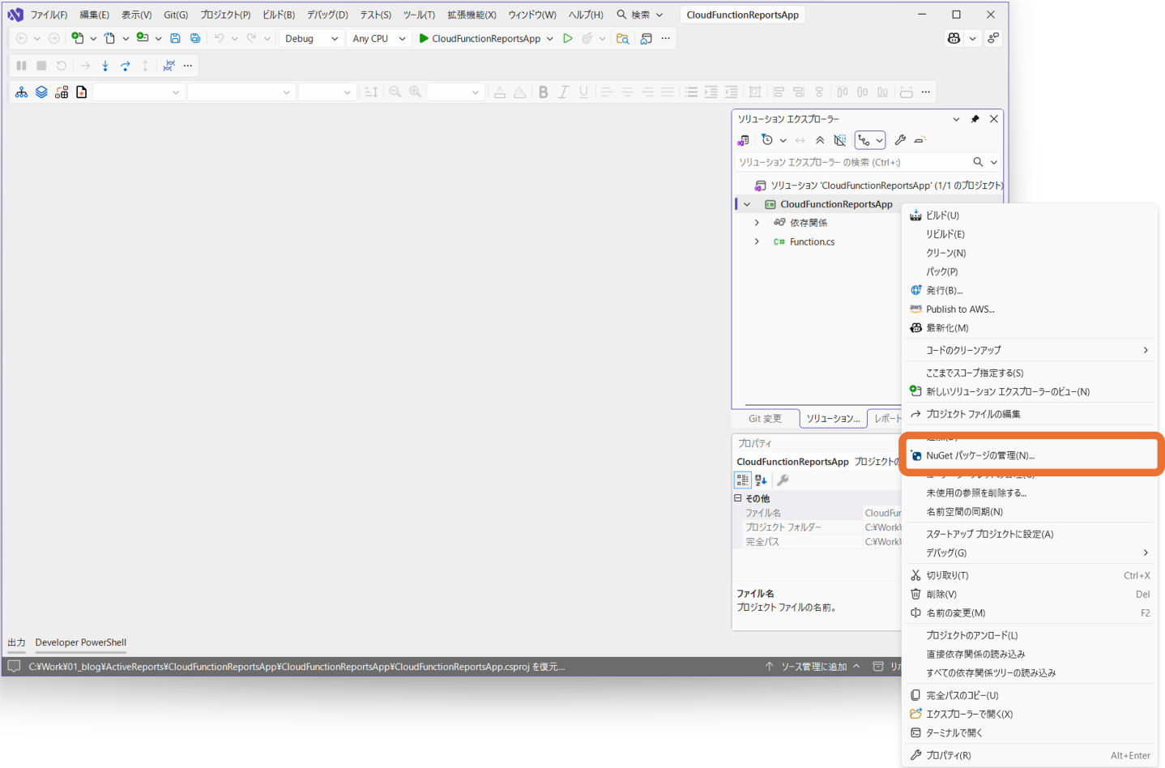Click the overflow ellipsis on debug toolbar

point(188,66)
